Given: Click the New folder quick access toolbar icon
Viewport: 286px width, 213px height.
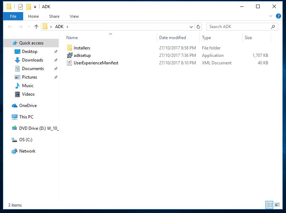Looking at the screenshot, I should [28, 7].
